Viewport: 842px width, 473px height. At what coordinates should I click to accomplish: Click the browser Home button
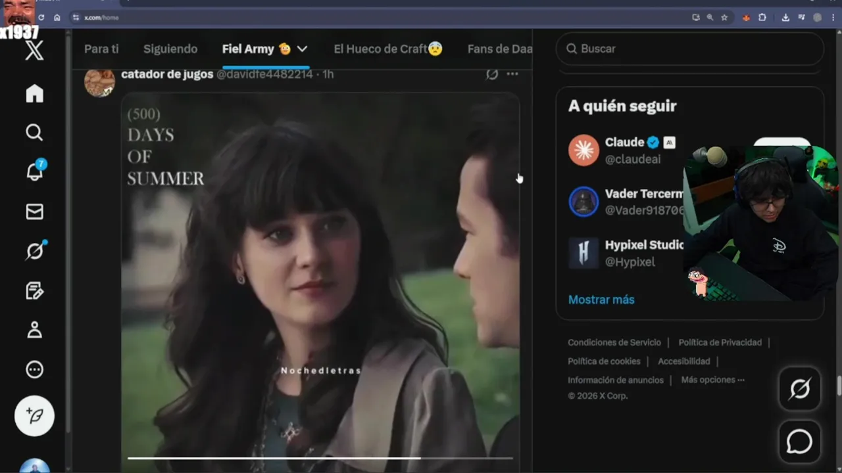pos(57,18)
